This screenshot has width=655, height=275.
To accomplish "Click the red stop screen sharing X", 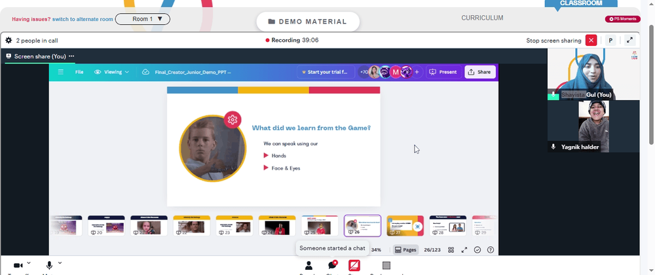I will 591,41.
